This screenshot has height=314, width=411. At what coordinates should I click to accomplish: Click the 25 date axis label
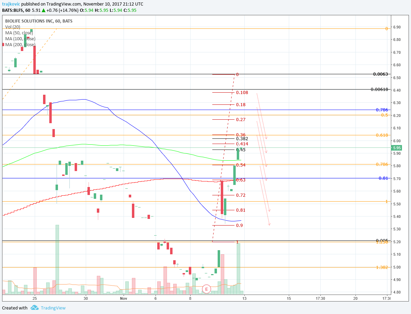pyautogui.click(x=35, y=298)
